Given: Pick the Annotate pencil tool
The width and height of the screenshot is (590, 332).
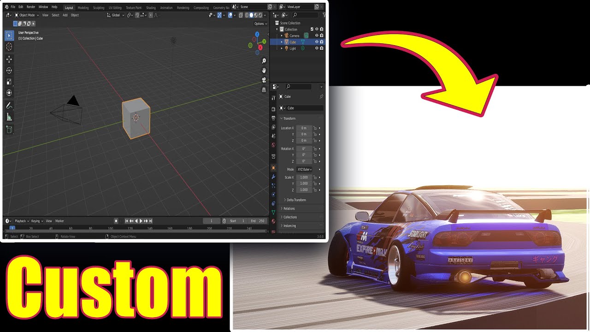Looking at the screenshot, I should [x=9, y=106].
